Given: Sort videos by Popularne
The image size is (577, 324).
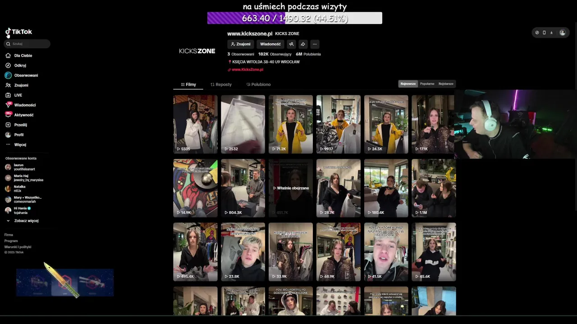Looking at the screenshot, I should (x=427, y=84).
